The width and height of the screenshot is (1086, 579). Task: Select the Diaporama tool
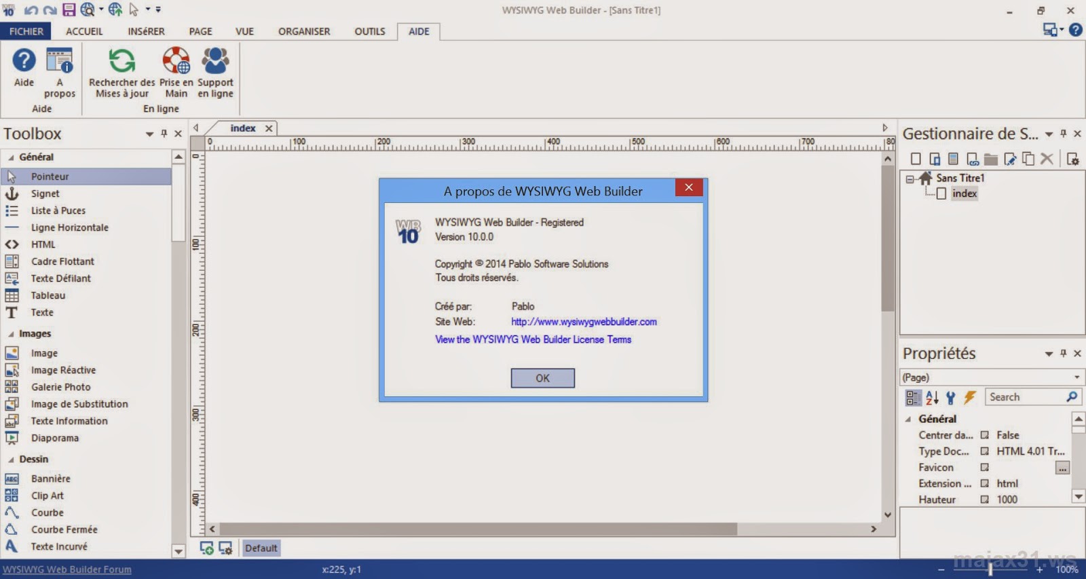86,438
